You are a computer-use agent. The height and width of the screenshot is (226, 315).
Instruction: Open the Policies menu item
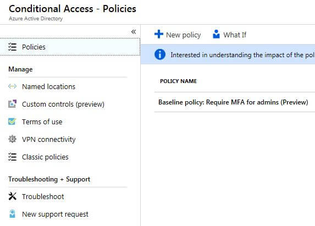(70, 47)
